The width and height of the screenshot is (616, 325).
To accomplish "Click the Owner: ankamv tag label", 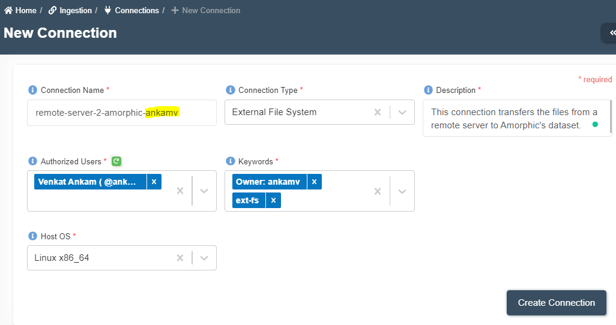I will (270, 182).
